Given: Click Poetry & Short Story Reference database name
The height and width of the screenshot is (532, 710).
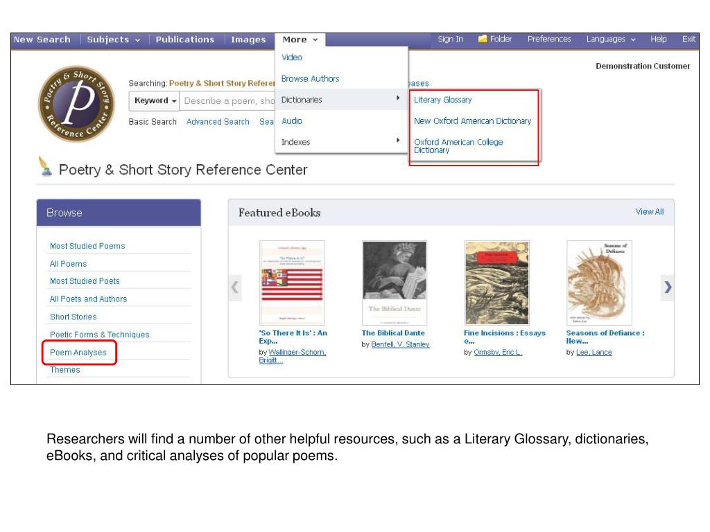Looking at the screenshot, I should coord(222,83).
